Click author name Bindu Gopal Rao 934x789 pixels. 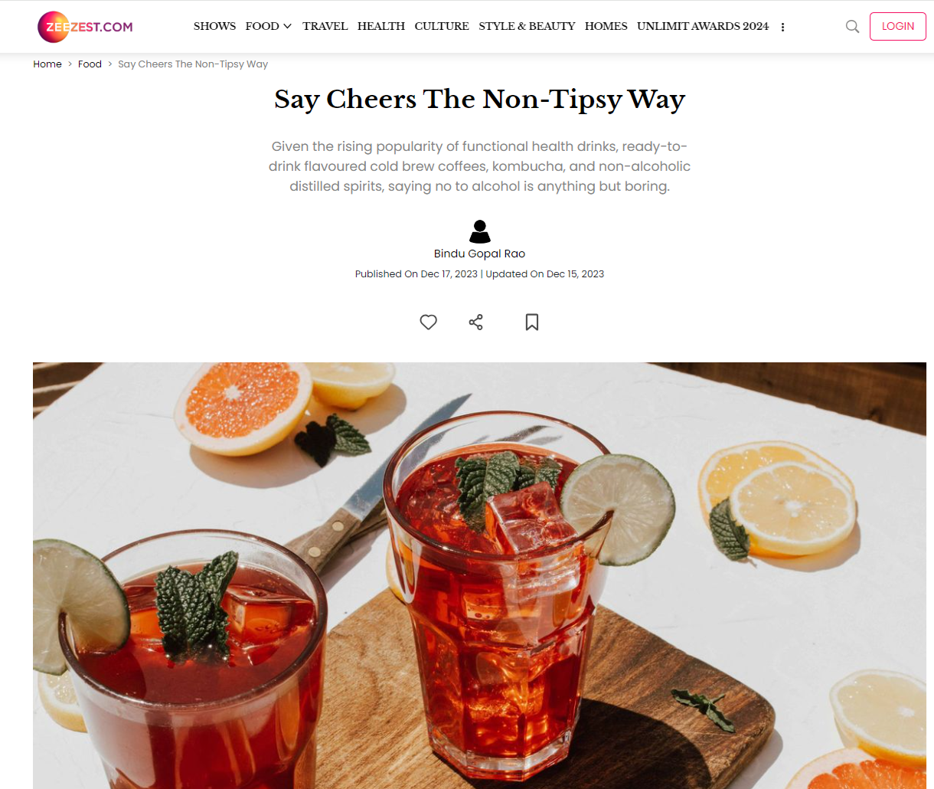[x=479, y=254]
